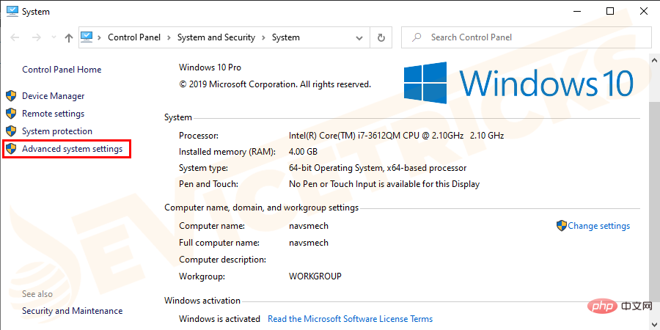Go to System and Security breadcrumb

216,37
